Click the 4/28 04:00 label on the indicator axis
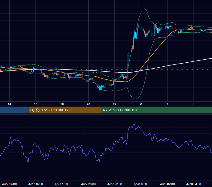The image size is (212, 187). click(x=194, y=184)
